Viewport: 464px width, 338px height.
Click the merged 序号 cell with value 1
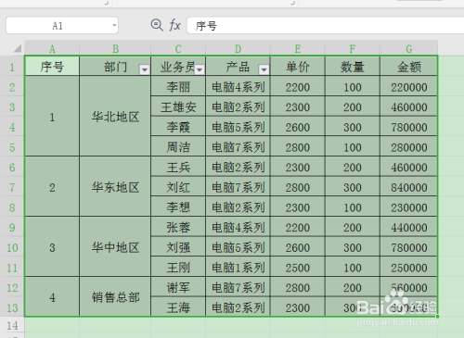pyautogui.click(x=52, y=117)
